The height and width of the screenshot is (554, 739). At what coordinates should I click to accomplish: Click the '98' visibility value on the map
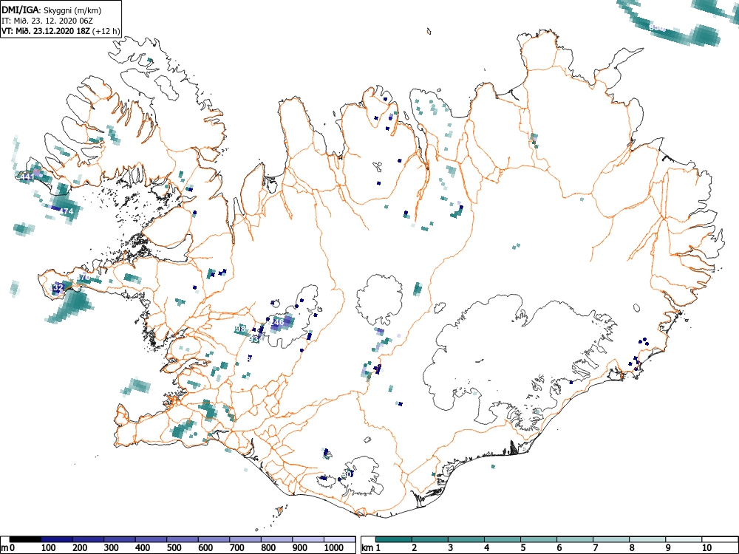tap(241, 329)
